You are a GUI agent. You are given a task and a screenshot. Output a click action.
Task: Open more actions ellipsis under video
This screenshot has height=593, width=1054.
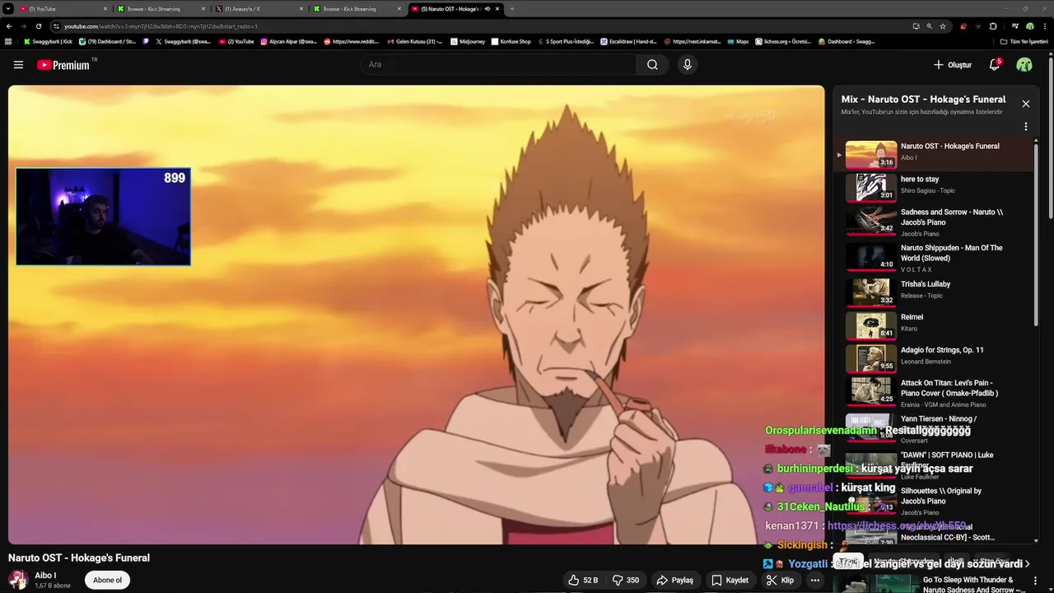[815, 580]
